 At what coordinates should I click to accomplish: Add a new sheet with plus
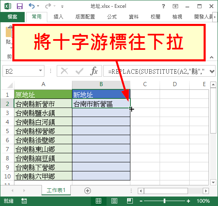(88, 191)
